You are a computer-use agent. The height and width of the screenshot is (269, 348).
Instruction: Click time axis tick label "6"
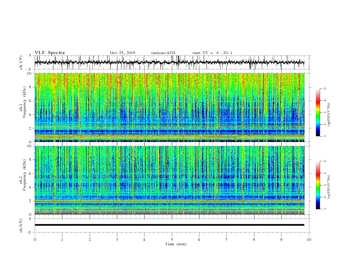point(199,240)
